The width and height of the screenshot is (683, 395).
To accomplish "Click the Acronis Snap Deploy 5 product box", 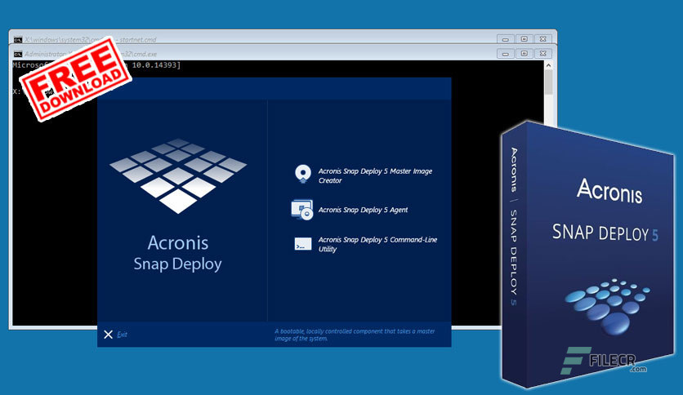I will (x=587, y=255).
